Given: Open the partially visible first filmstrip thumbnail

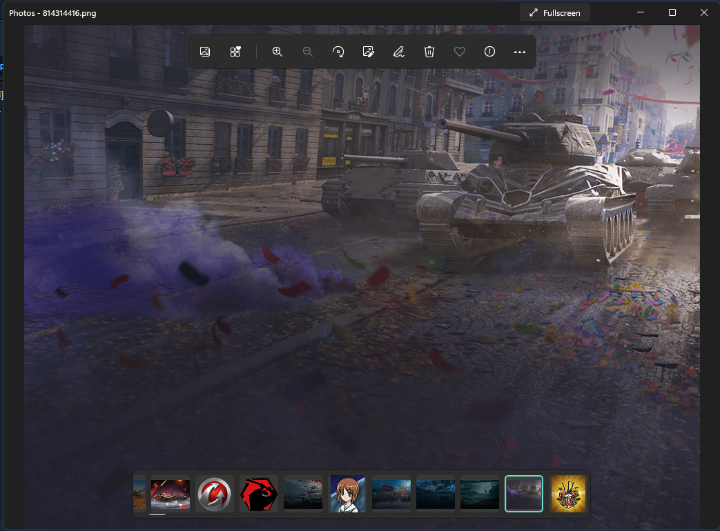Looking at the screenshot, I should pyautogui.click(x=139, y=494).
